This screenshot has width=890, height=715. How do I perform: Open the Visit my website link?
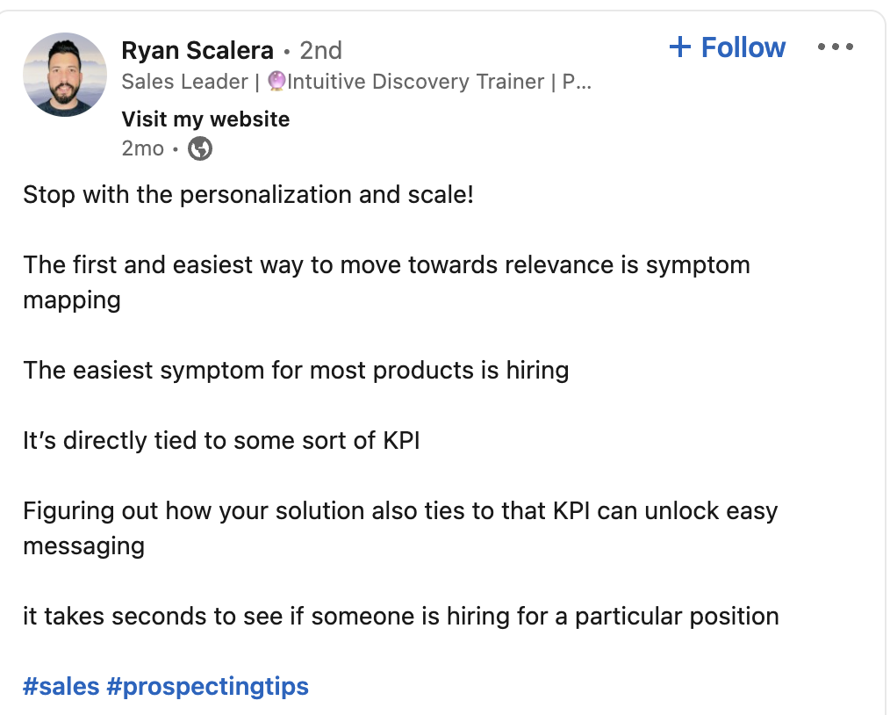click(205, 119)
